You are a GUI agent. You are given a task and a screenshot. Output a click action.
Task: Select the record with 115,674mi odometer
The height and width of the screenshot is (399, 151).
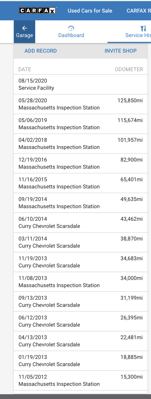pyautogui.click(x=81, y=124)
